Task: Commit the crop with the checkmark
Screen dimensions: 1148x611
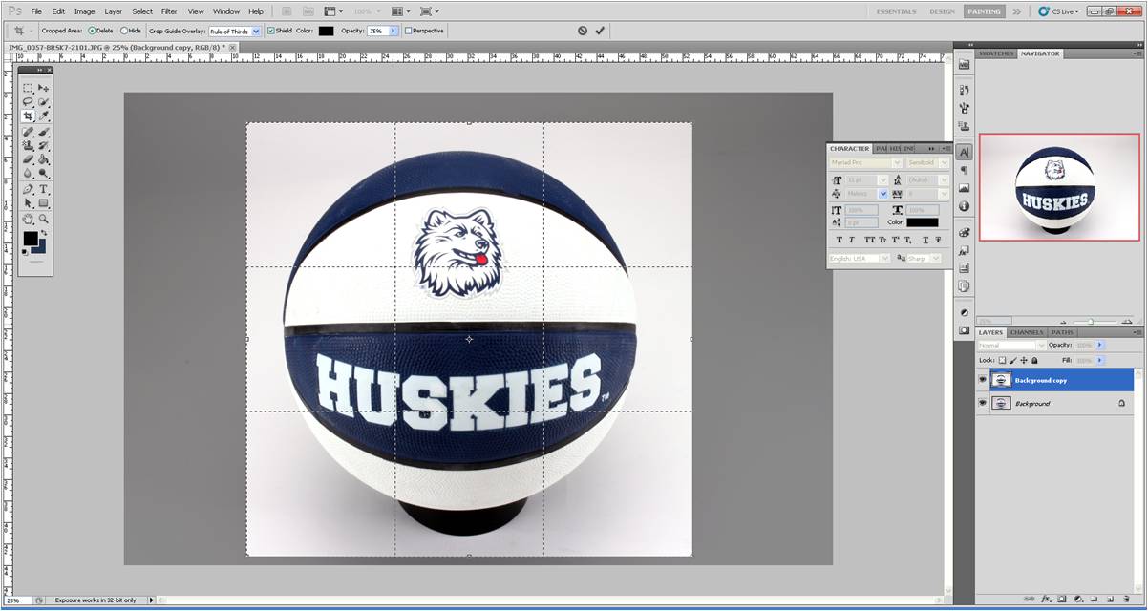Action: pos(600,31)
